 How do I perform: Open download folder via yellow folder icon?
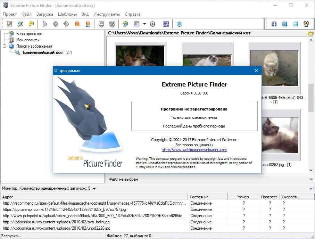311,33
